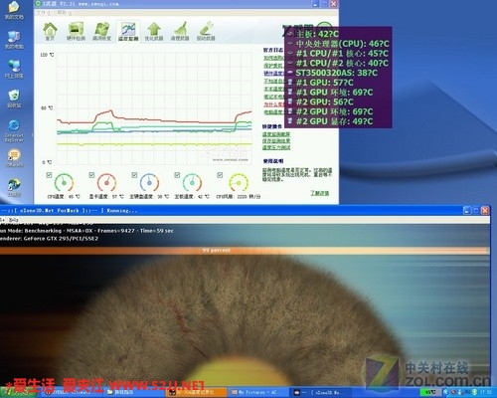
Task: Click the green 45°C tray temperature indicator
Action: coord(429,392)
